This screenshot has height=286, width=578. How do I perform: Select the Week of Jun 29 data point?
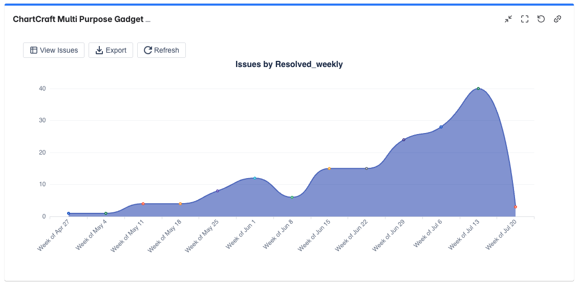point(403,140)
